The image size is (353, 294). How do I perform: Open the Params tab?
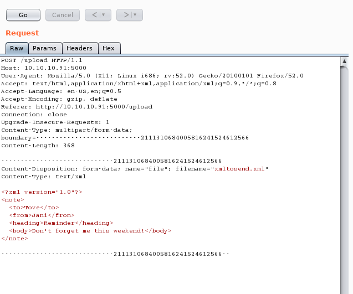[44, 48]
